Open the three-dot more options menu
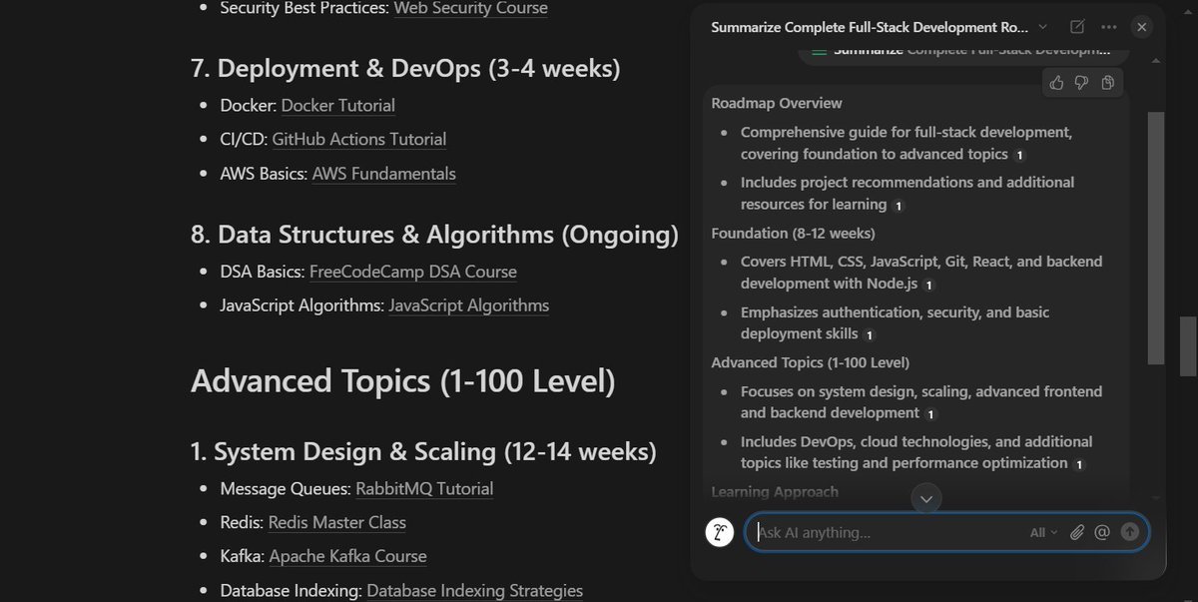1198x602 pixels. click(1109, 27)
